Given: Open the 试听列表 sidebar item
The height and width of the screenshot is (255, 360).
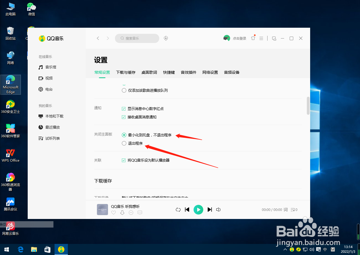Looking at the screenshot, I should click(x=53, y=138).
